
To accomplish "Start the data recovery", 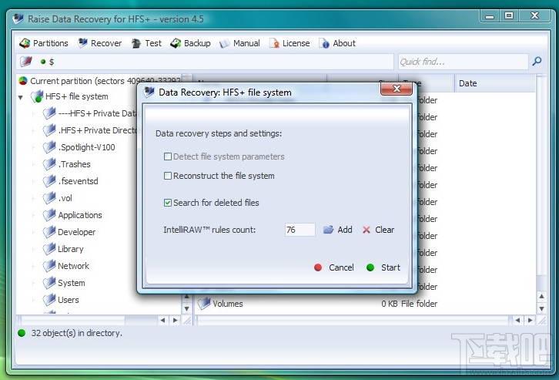I will tap(383, 267).
